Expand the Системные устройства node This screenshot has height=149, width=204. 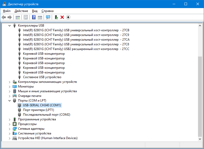(x=9, y=133)
